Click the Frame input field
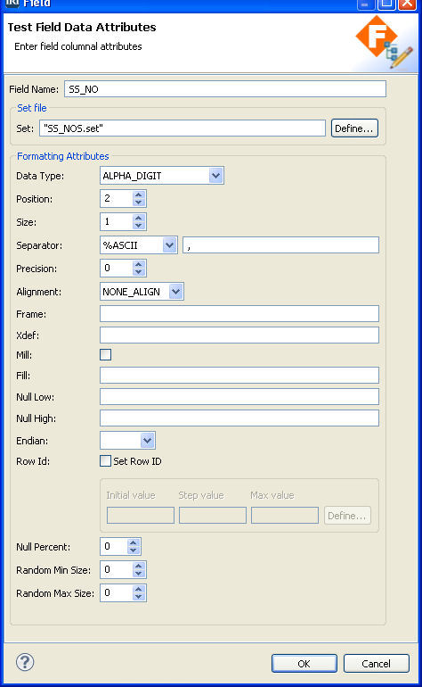 pos(239,314)
